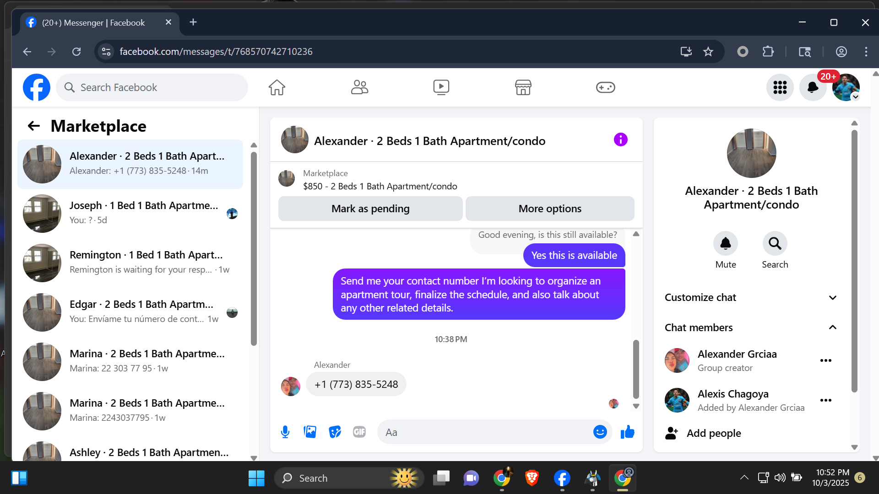879x494 pixels.
Task: Open Brave browser from the taskbar
Action: (532, 478)
